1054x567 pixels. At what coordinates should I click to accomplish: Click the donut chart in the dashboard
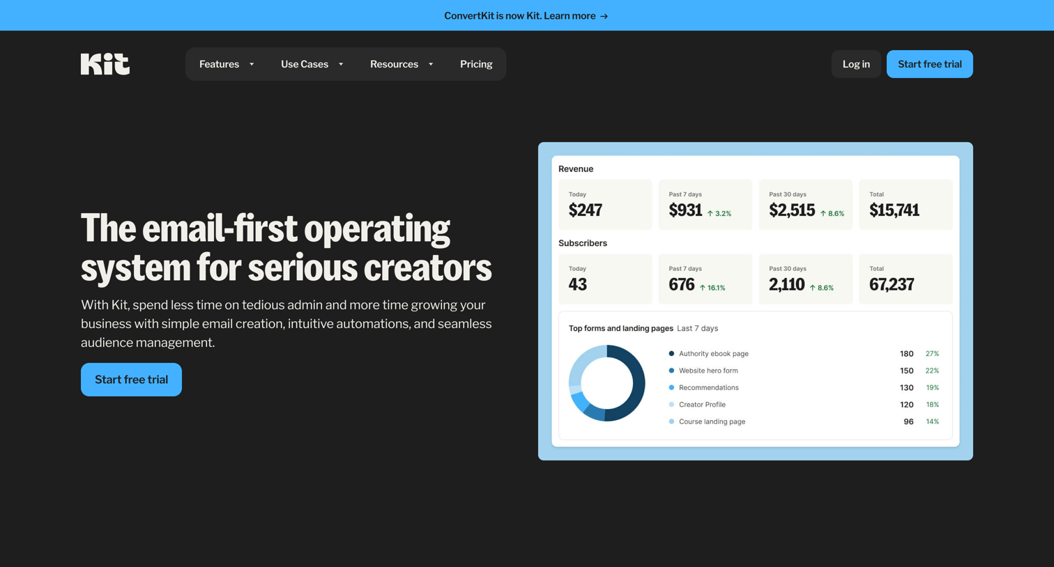(x=607, y=383)
